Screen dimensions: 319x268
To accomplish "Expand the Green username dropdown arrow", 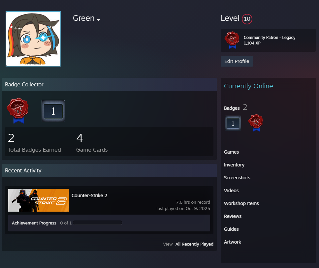I will pos(98,20).
